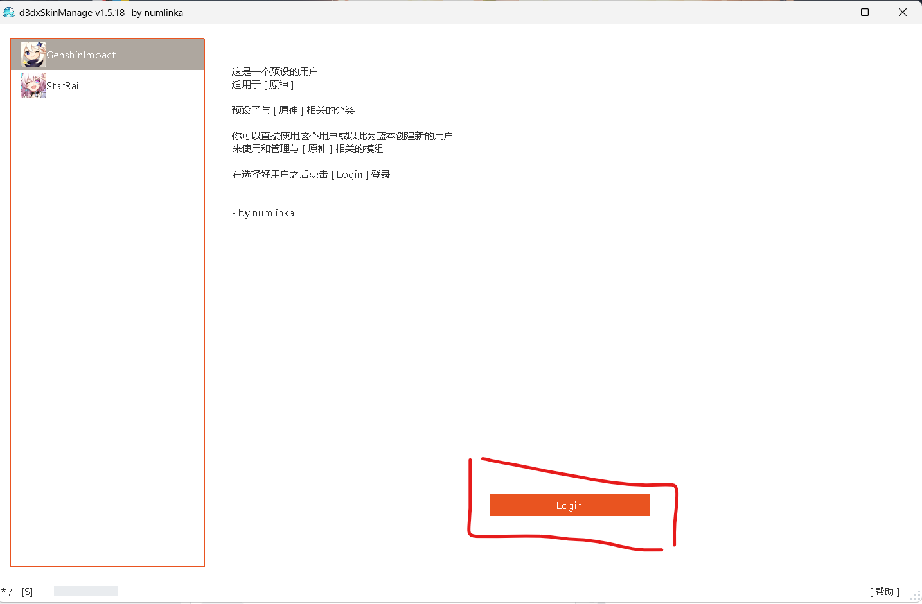The image size is (922, 604).
Task: Click the dash symbol in status bar
Action: (x=44, y=592)
